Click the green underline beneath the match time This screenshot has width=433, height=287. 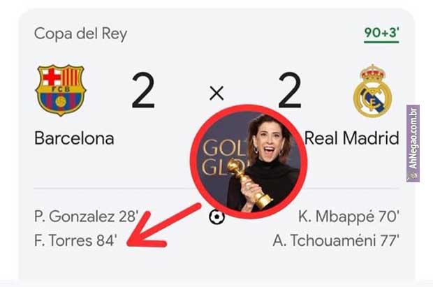pos(381,42)
